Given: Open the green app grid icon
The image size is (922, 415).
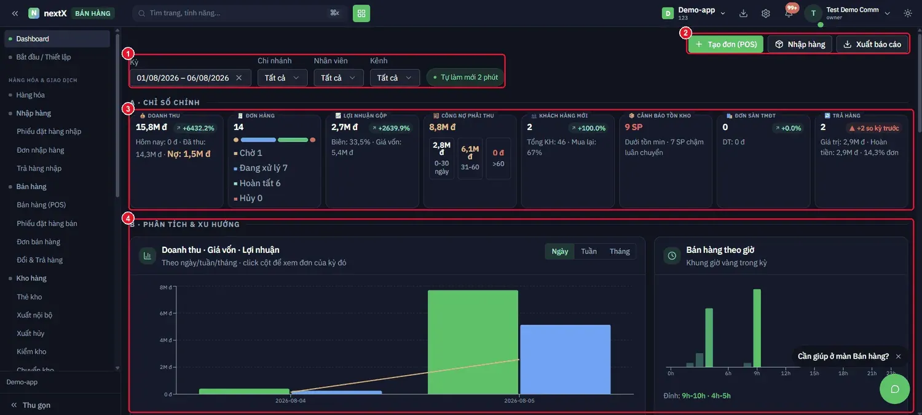Looking at the screenshot, I should [x=361, y=13].
